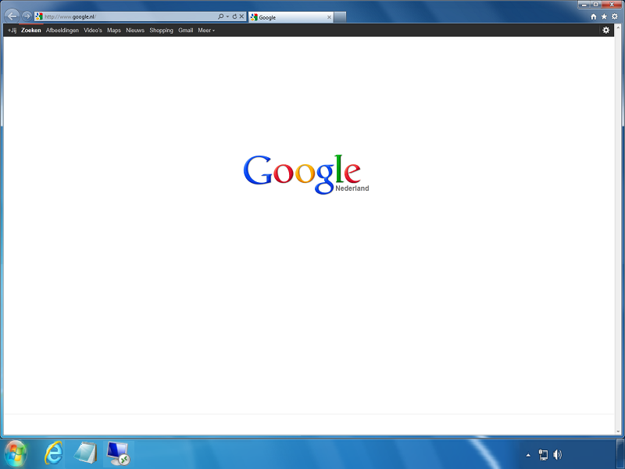Screen dimensions: 625x469
Task: Go forward with the browser Forward arrow
Action: [27, 16]
